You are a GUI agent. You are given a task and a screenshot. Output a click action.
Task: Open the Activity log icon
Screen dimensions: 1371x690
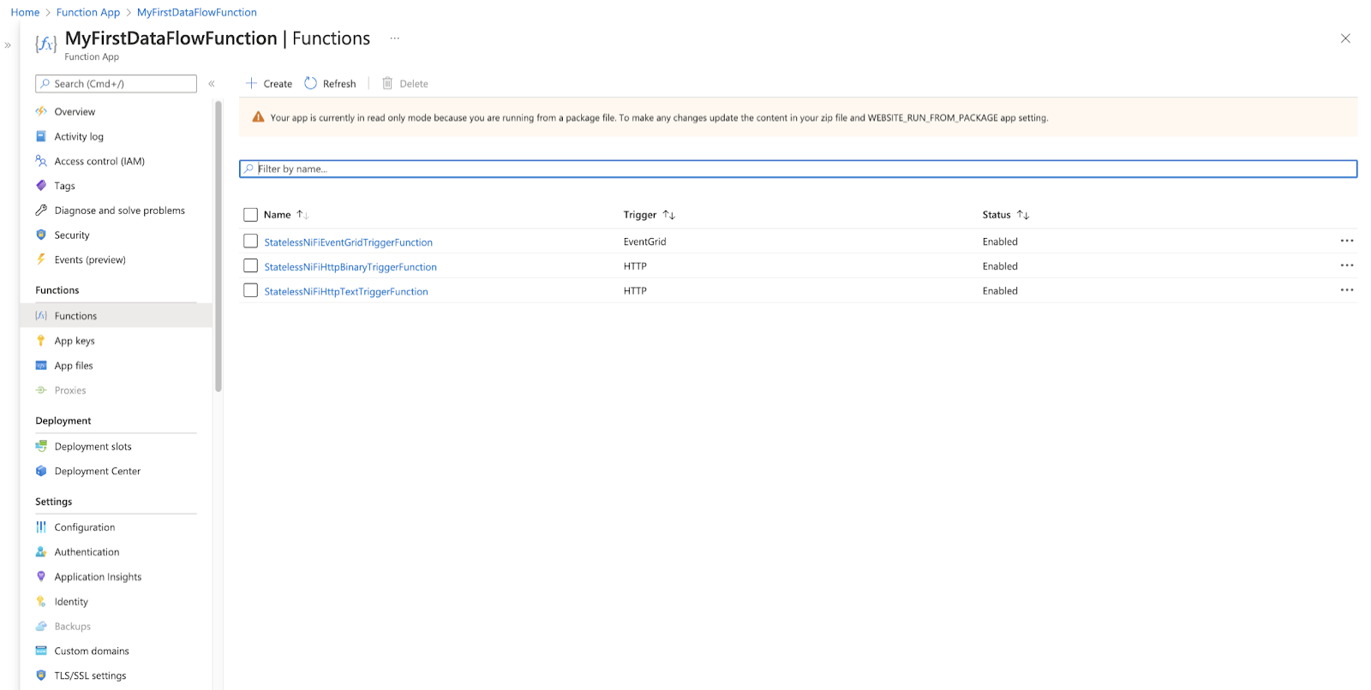[41, 136]
